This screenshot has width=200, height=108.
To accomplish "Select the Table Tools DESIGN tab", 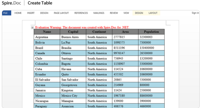I will 139,13.
